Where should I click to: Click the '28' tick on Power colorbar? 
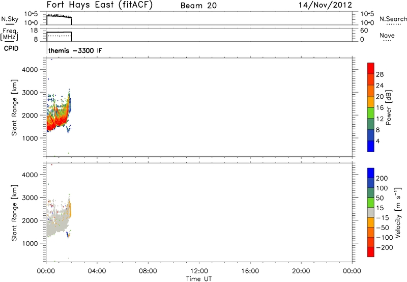[380, 74]
